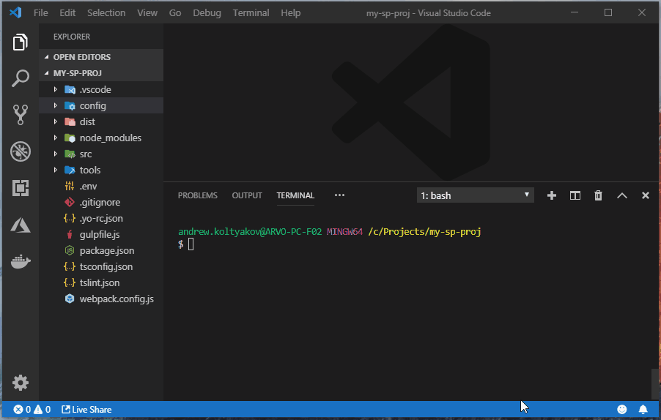Open the Go menu

pyautogui.click(x=175, y=12)
